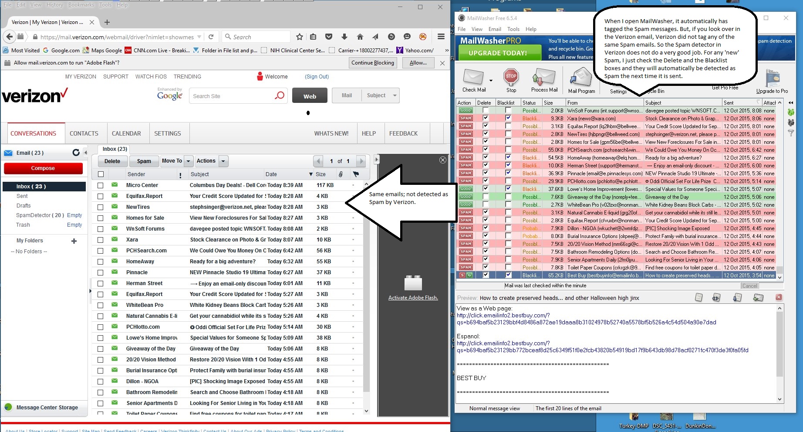
Task: Dismiss the Adobe Flash notification bar
Action: pyautogui.click(x=442, y=63)
